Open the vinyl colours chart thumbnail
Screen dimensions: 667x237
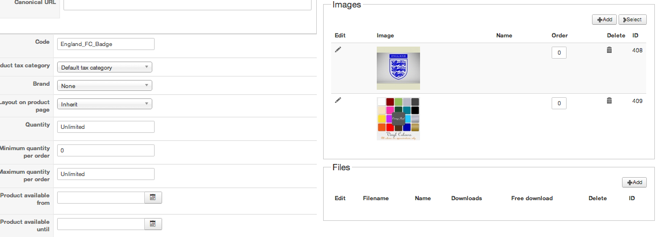pos(398,118)
